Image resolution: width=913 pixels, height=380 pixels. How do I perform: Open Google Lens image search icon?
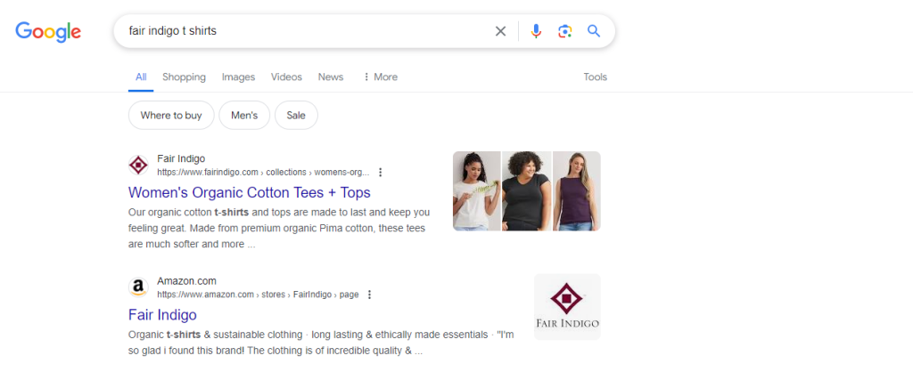pos(564,31)
